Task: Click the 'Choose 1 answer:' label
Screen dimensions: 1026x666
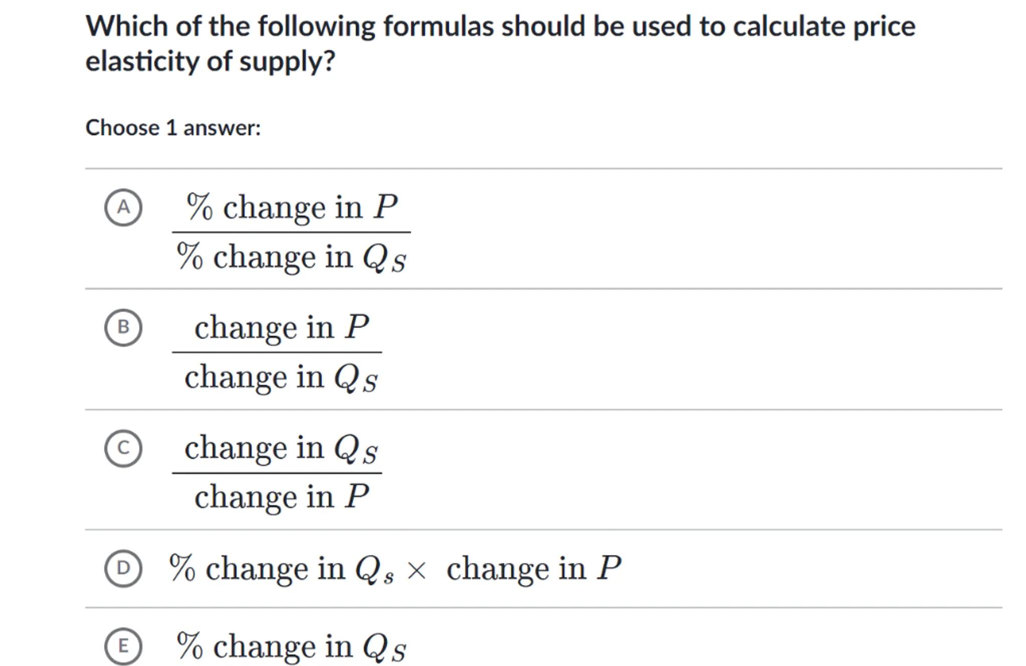Action: pyautogui.click(x=173, y=128)
